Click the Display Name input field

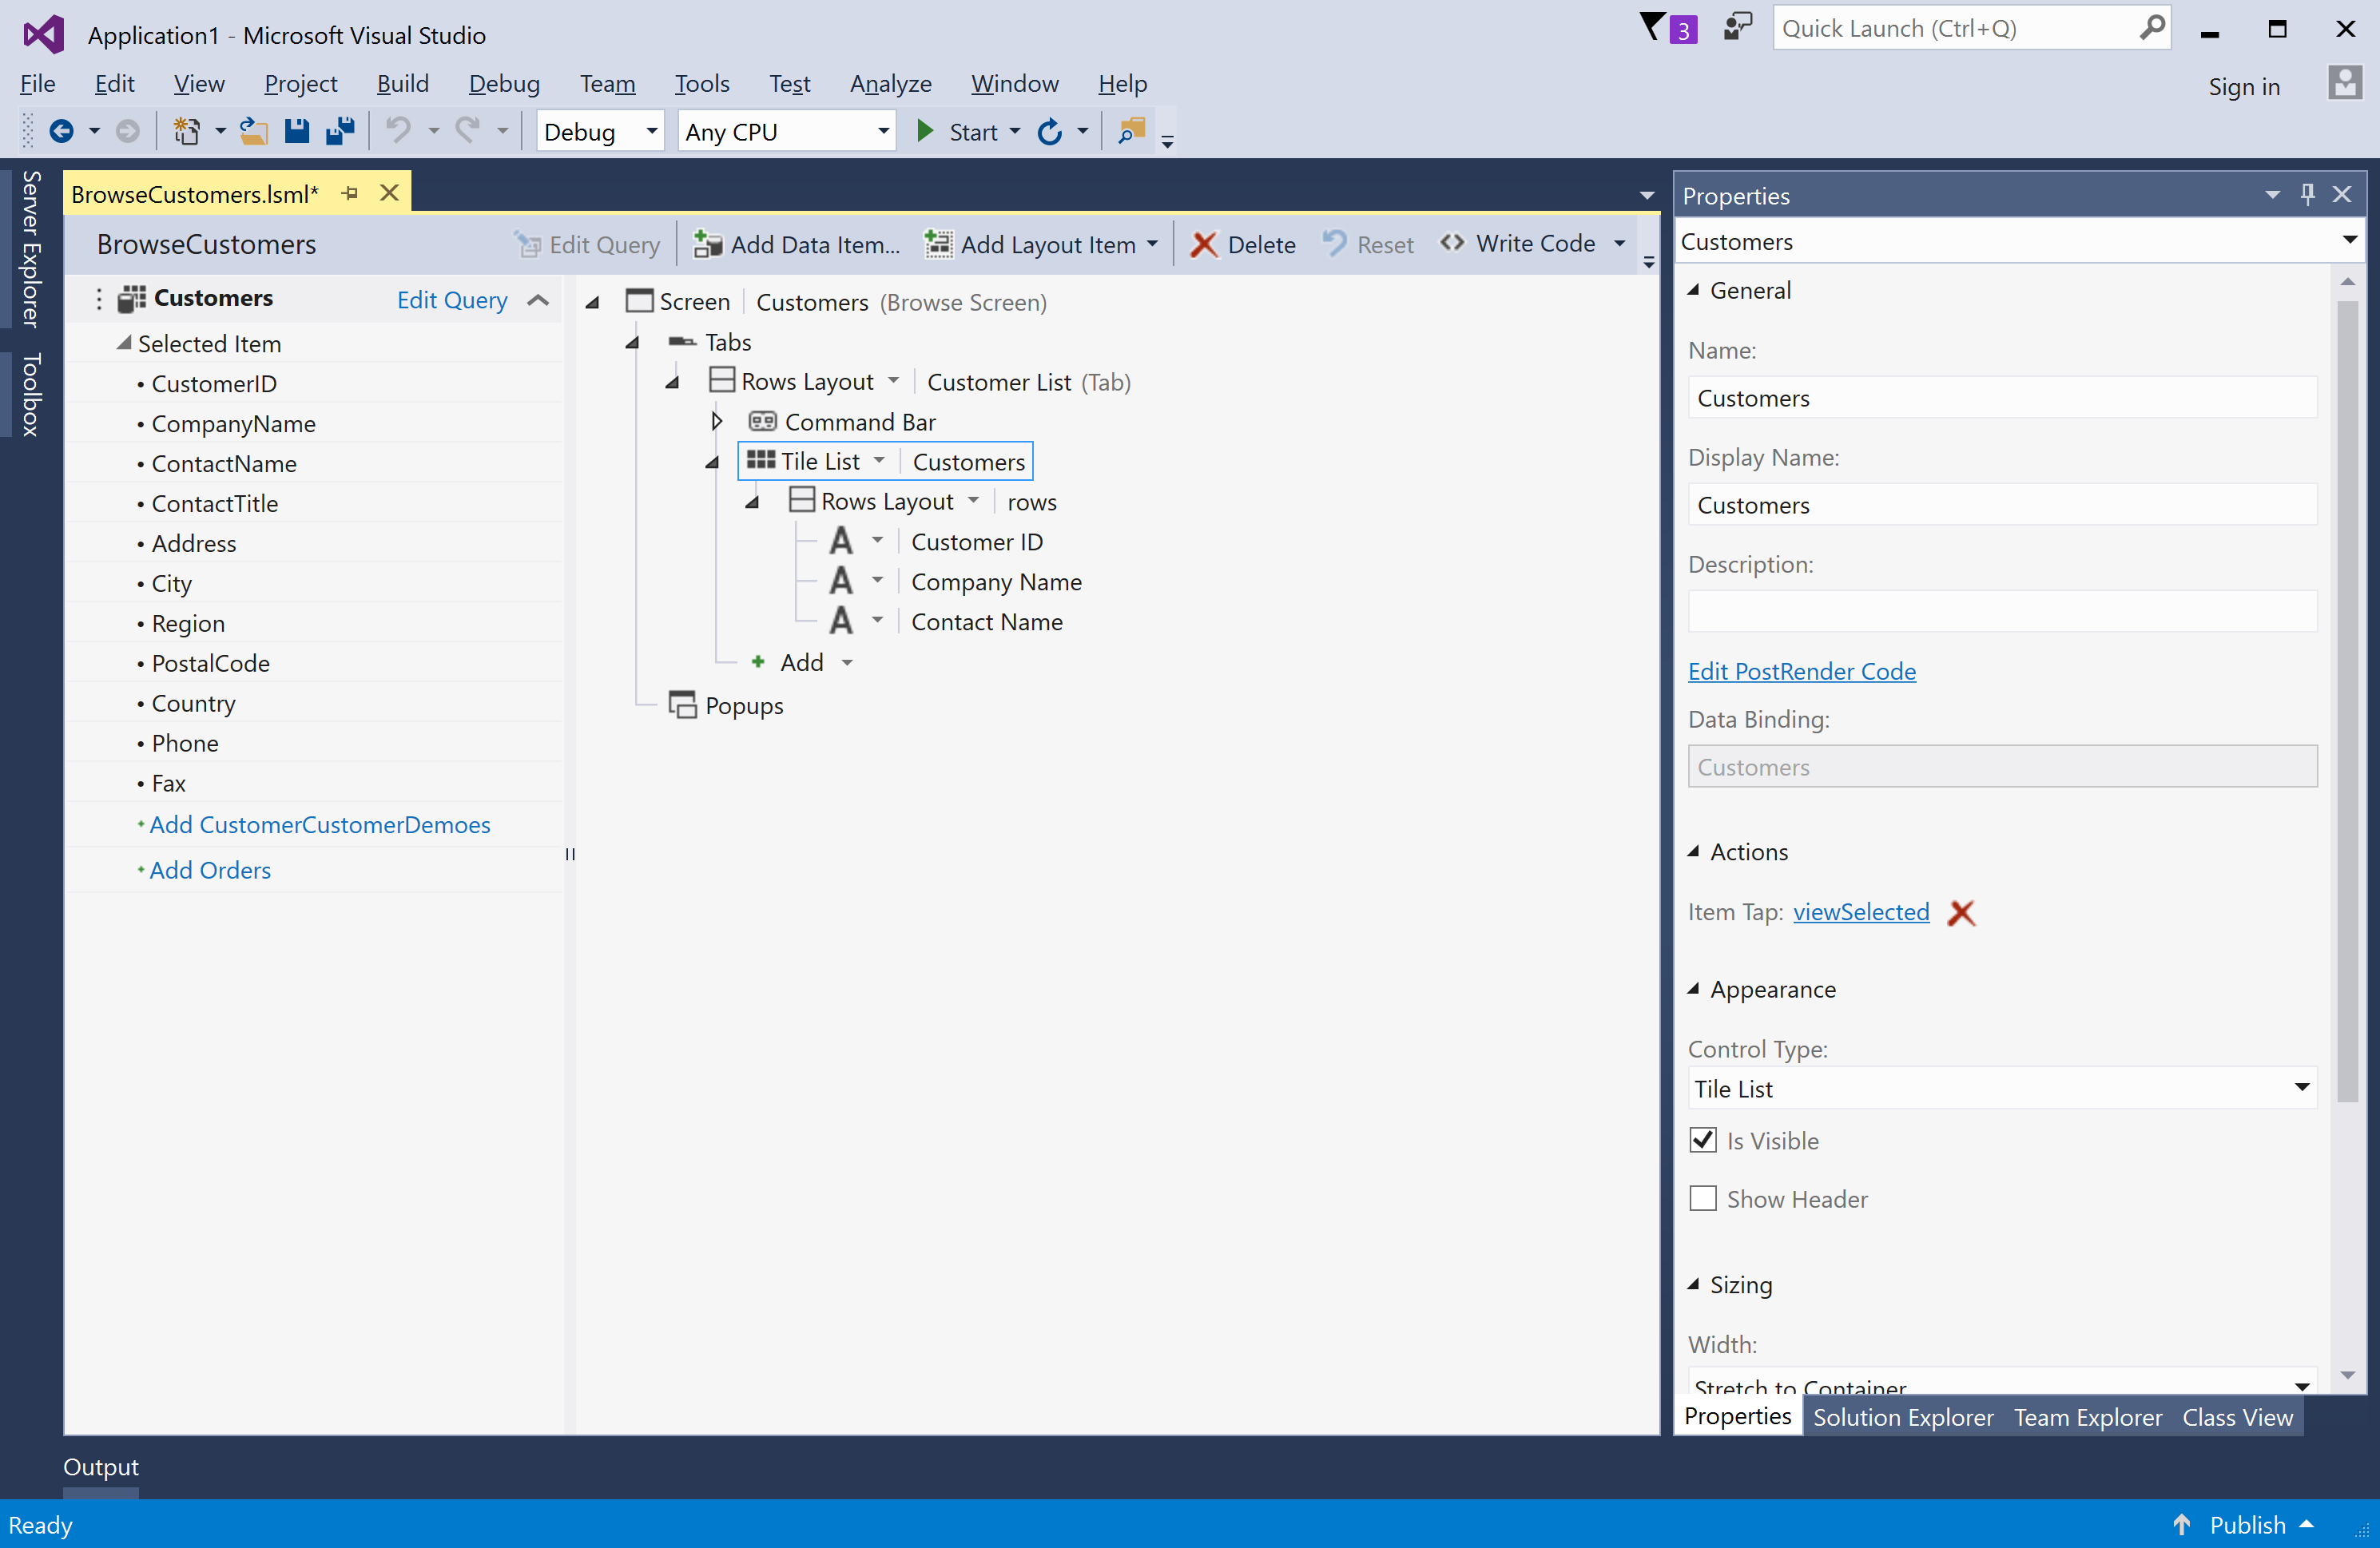pyautogui.click(x=2002, y=504)
